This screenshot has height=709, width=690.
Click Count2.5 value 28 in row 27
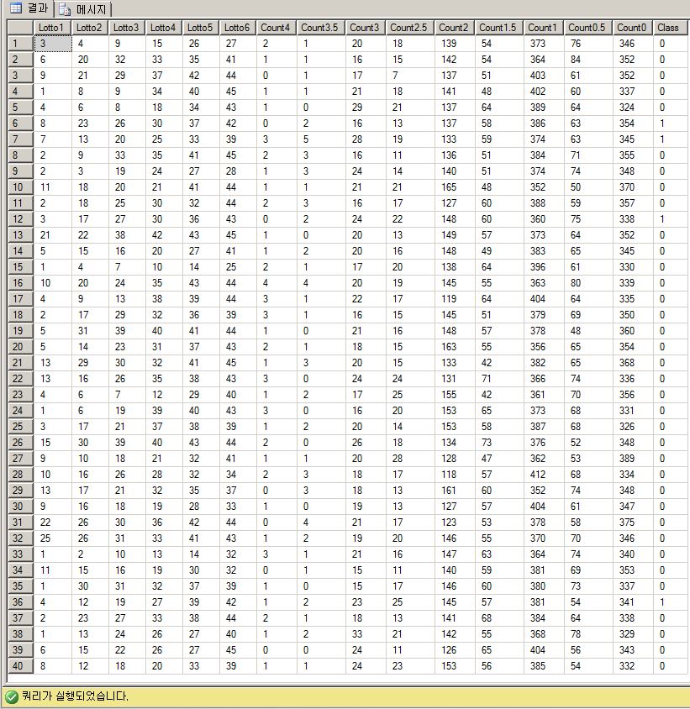click(410, 459)
